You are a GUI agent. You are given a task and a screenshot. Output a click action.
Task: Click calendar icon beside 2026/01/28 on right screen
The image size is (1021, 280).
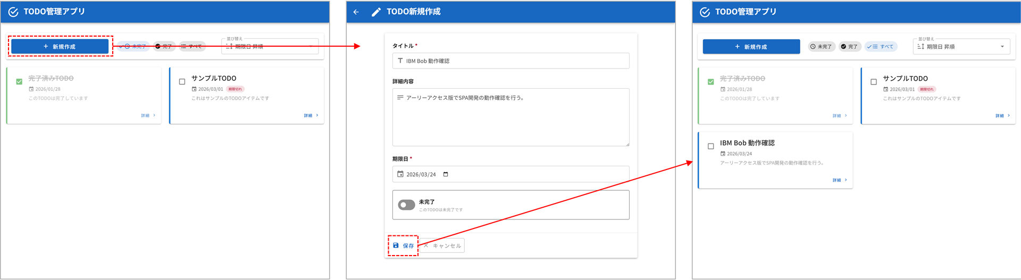point(723,89)
